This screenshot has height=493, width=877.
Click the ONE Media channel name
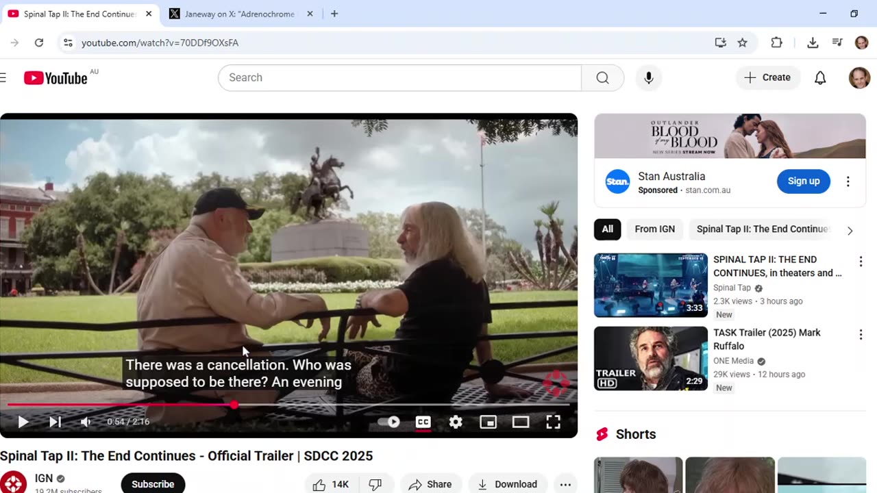(x=733, y=361)
